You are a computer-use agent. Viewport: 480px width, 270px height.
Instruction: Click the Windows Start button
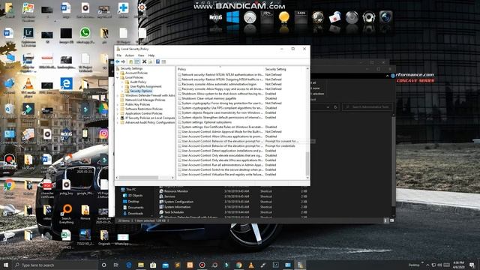[6, 265]
